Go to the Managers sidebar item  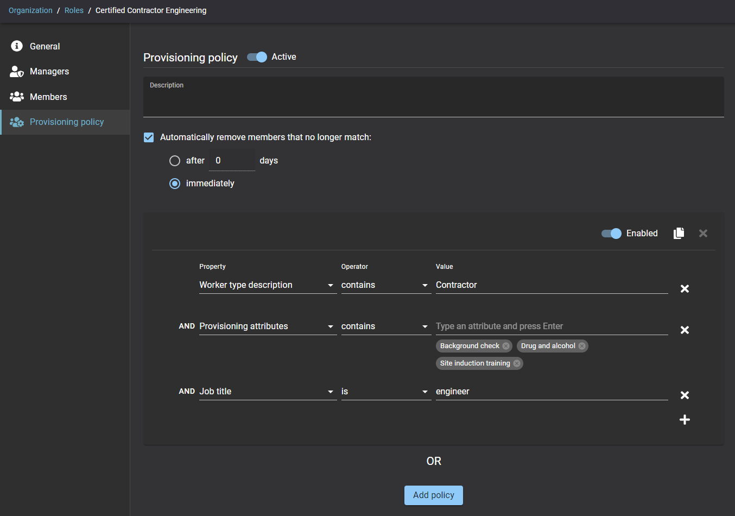pos(49,72)
